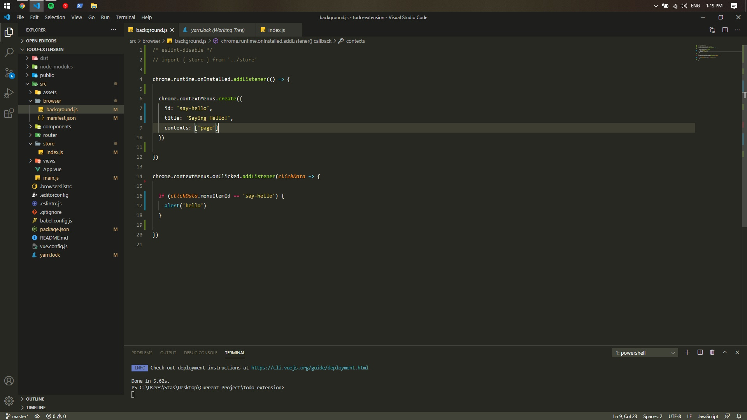Change file encoding UTF-8
The height and width of the screenshot is (420, 747).
click(675, 416)
